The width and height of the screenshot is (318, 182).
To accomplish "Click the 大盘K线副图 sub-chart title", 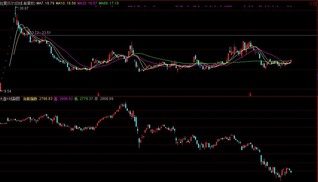I will point(10,98).
